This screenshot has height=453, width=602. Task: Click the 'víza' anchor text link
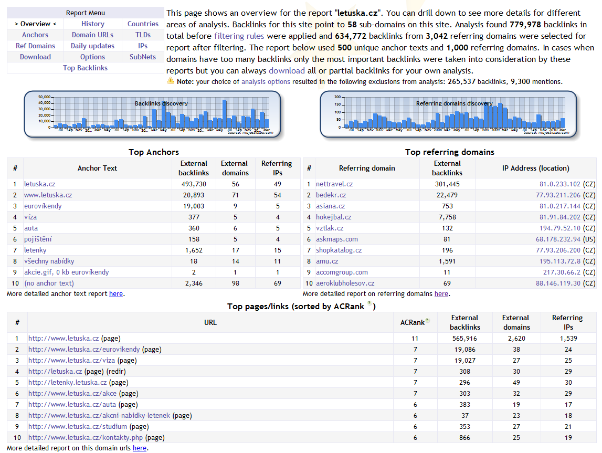pyautogui.click(x=30, y=217)
